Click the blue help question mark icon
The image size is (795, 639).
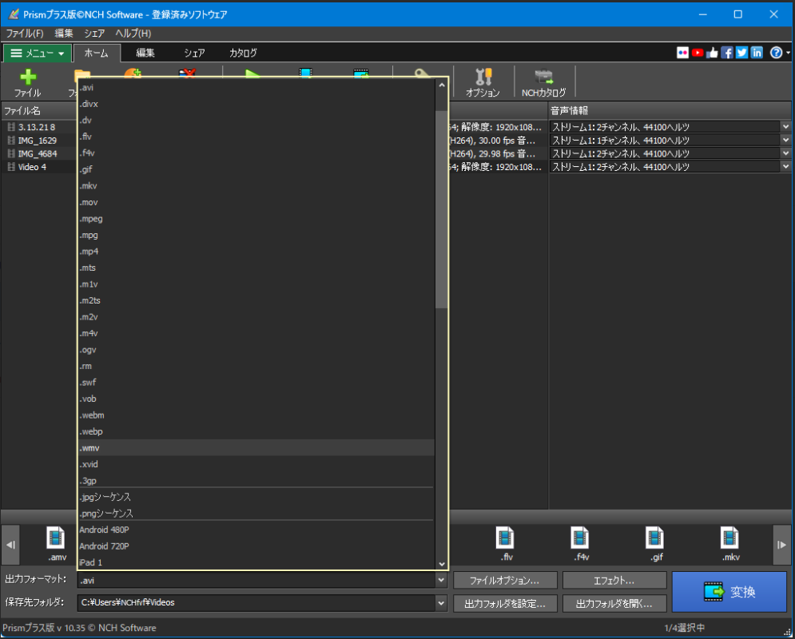pos(776,53)
